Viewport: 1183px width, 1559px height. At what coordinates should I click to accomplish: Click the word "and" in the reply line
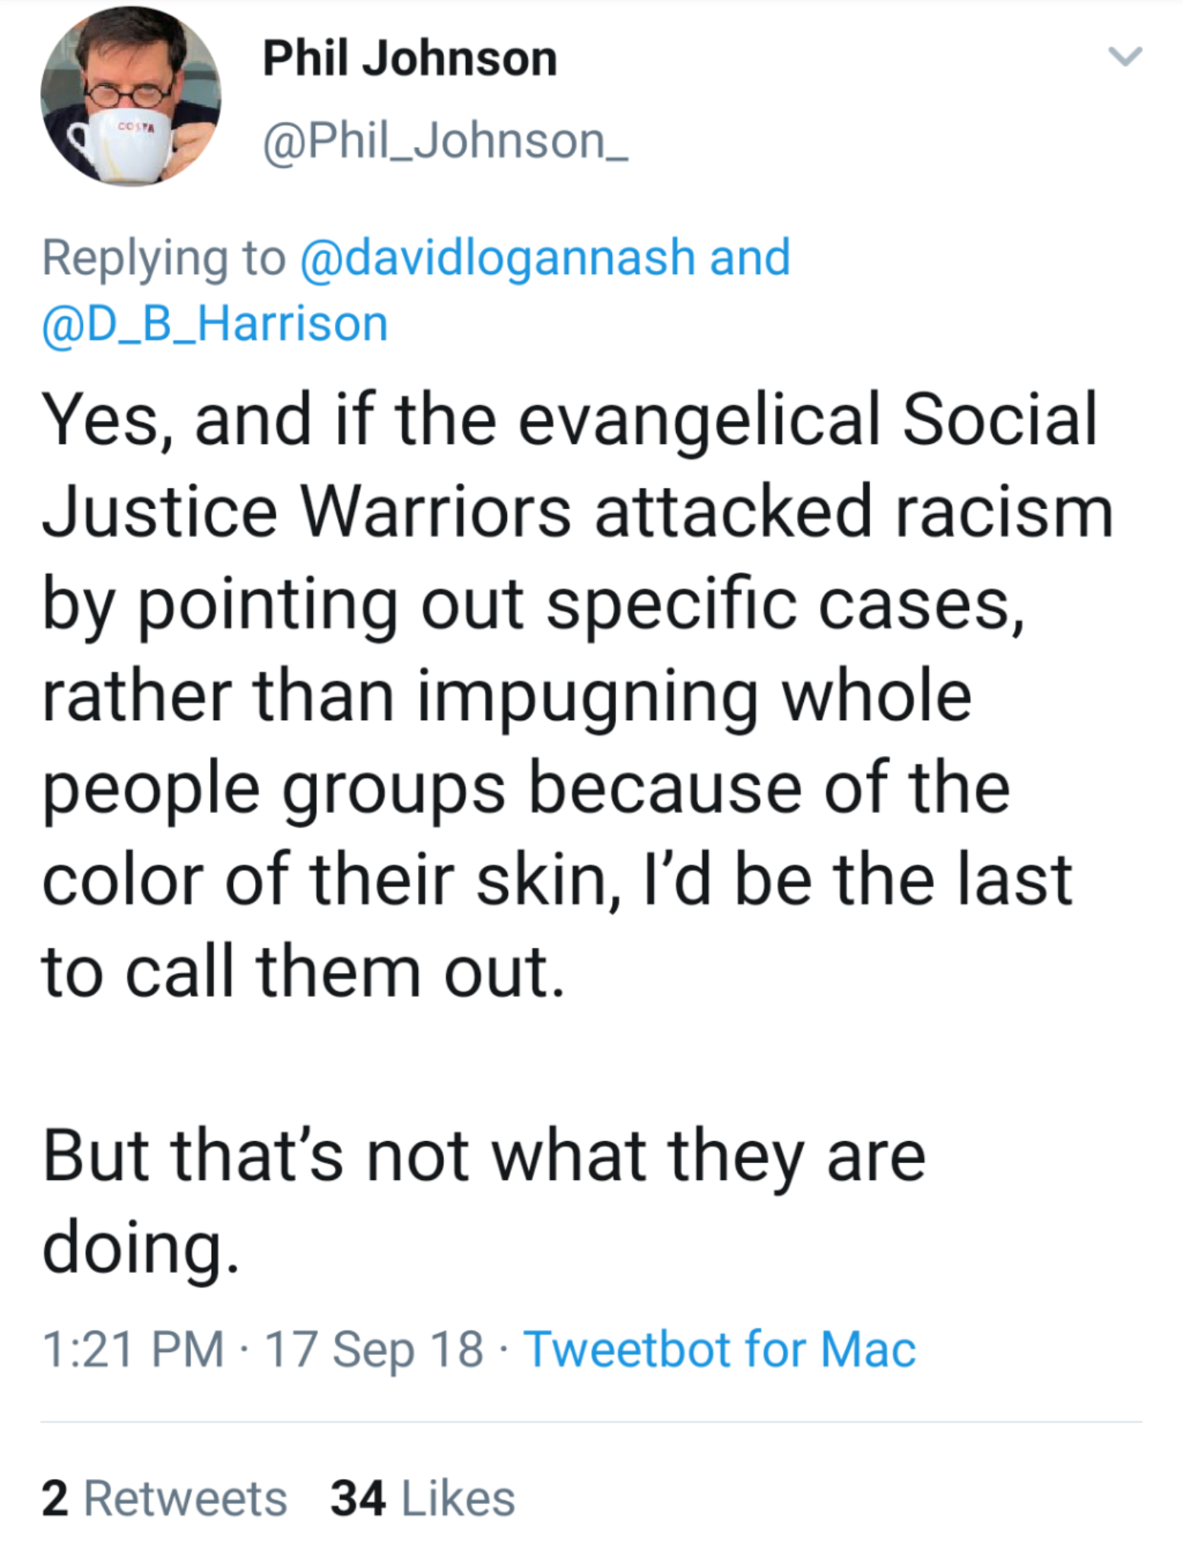tap(750, 257)
